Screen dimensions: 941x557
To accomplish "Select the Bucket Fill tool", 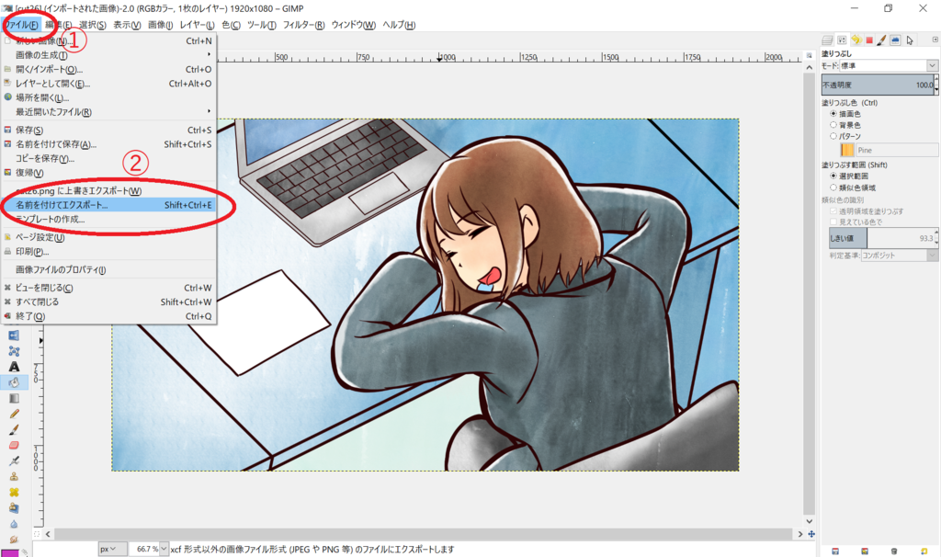I will [14, 382].
